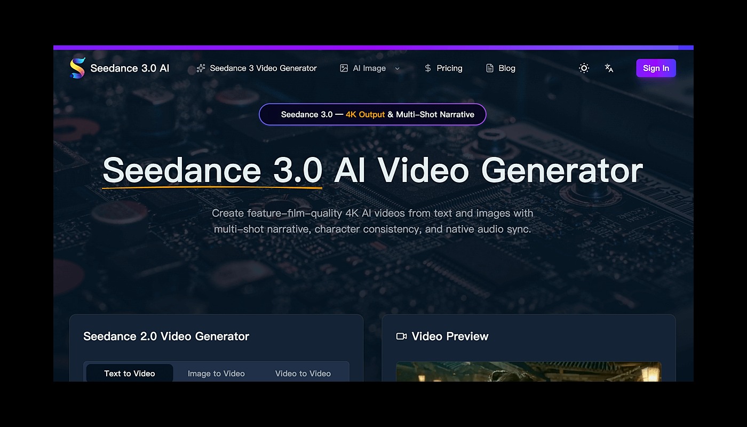Click the sparkle icon beside Seedance 3 Video Generator
747x427 pixels.
(x=201, y=68)
